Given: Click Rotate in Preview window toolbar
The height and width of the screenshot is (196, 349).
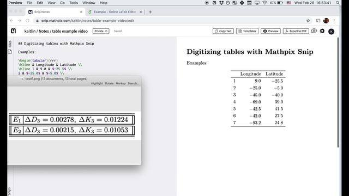Looking at the screenshot, I should pos(109,83).
